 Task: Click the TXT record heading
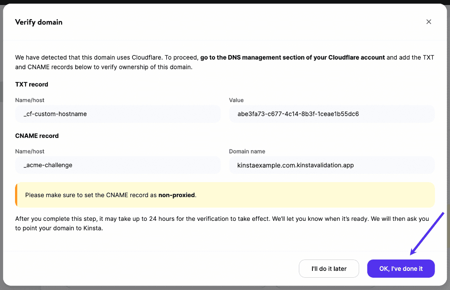tap(31, 84)
